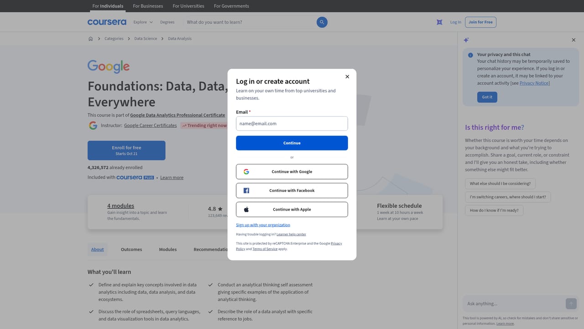Click Learn more next to Coursera Plus
The height and width of the screenshot is (329, 584).
tap(172, 177)
